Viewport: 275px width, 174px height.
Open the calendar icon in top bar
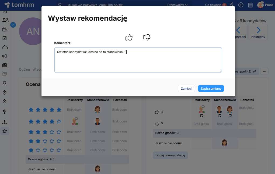click(x=250, y=5)
